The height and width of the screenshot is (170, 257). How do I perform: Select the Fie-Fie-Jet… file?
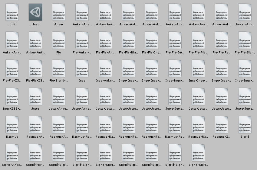point(175,40)
